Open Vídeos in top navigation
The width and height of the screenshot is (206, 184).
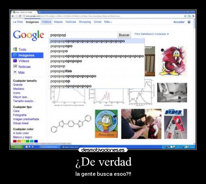pyautogui.click(x=46, y=22)
